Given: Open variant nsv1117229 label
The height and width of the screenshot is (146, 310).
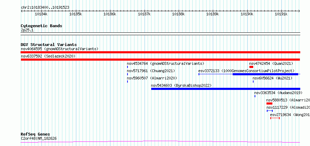Looking at the screenshot, I should [x=288, y=107].
